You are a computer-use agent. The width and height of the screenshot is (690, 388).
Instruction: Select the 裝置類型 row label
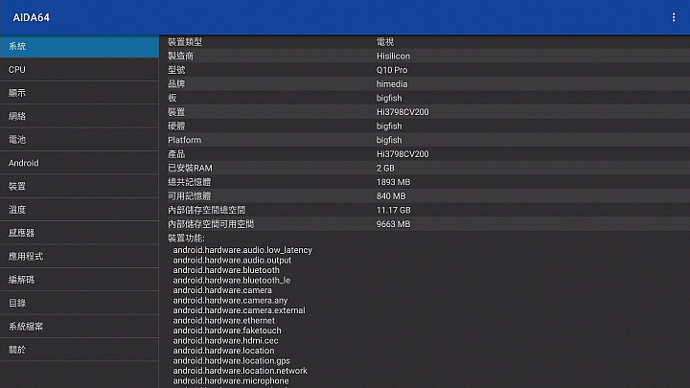185,42
